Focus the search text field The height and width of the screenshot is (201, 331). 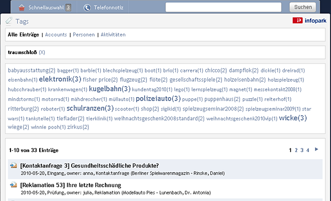click(x=223, y=7)
